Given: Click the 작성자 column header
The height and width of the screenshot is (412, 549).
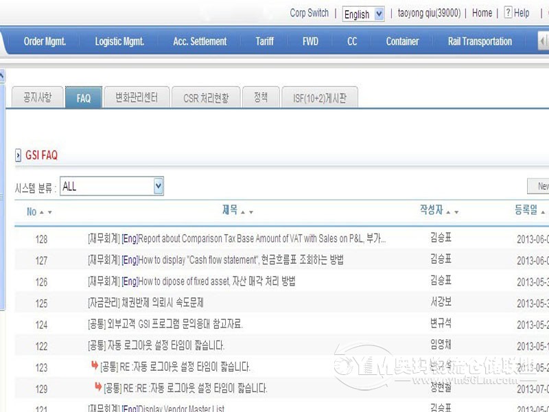Looking at the screenshot, I should (x=432, y=210).
